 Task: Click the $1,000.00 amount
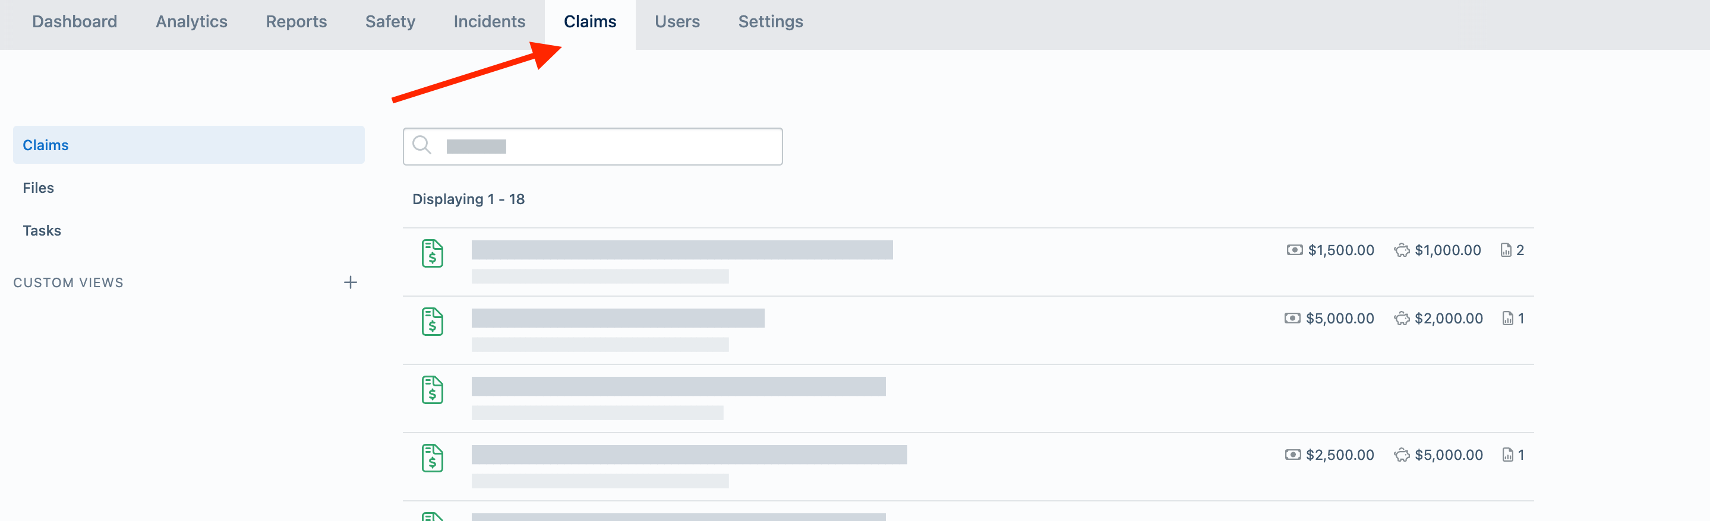pos(1448,250)
